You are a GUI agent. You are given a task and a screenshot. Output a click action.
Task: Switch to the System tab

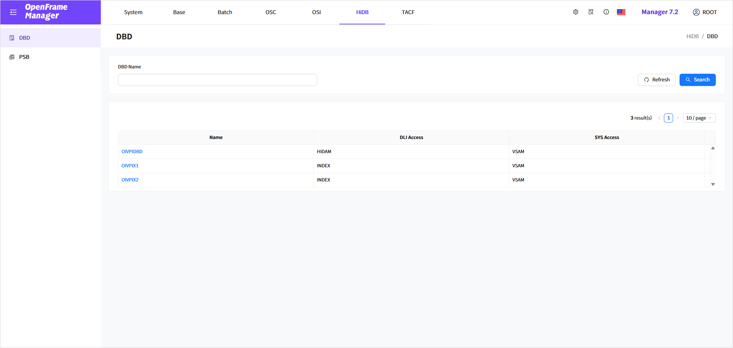[x=133, y=12]
